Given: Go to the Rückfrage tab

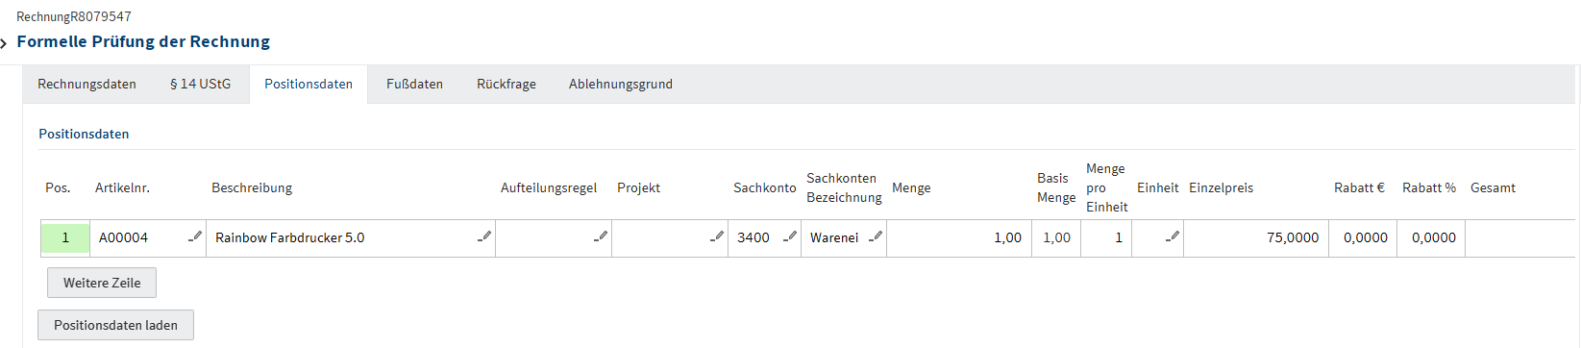Looking at the screenshot, I should point(506,84).
